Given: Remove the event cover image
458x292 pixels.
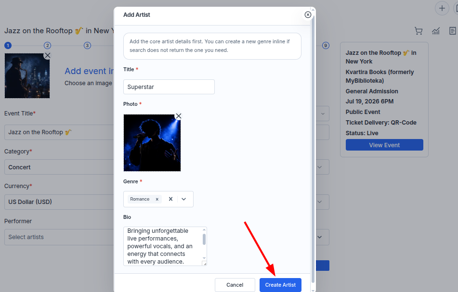Looking at the screenshot, I should (x=47, y=55).
